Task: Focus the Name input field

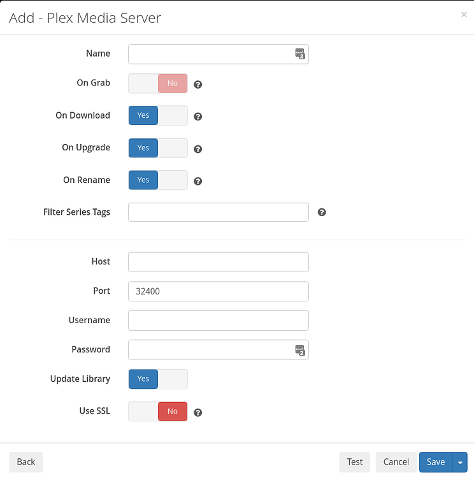Action: tap(219, 54)
